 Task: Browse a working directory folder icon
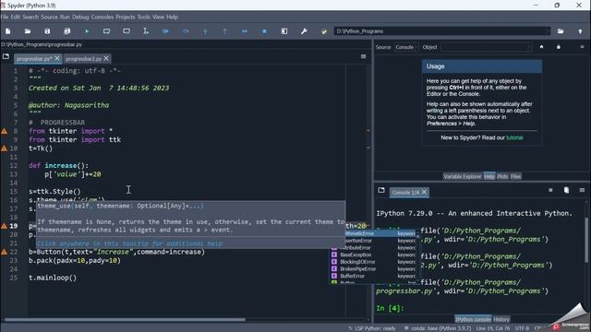561,31
